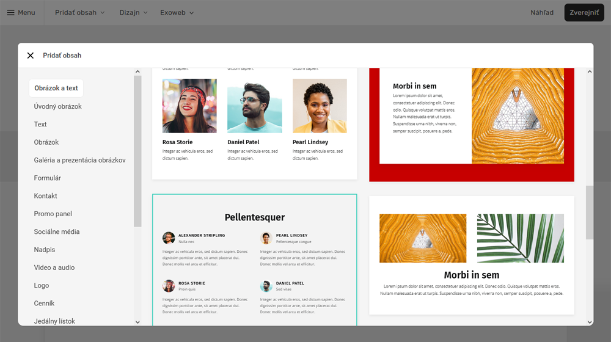Choose the Obrázok category
611x342 pixels.
click(x=46, y=142)
